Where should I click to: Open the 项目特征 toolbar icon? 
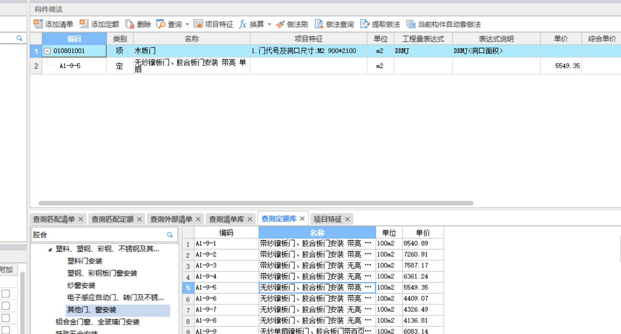click(x=198, y=24)
